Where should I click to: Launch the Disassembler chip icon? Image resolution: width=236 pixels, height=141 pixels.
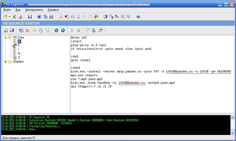coord(105,17)
